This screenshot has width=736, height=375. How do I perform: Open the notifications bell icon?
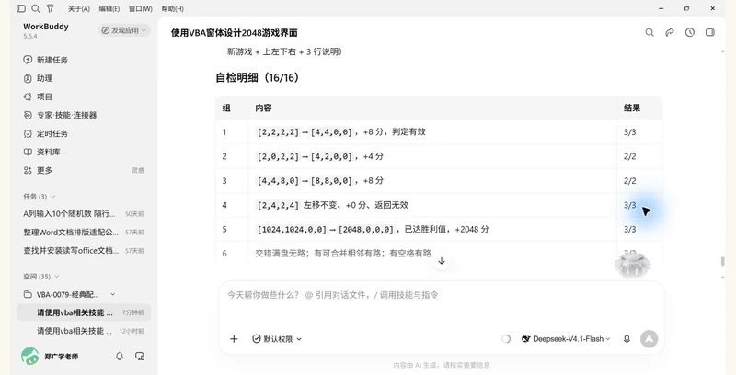tap(120, 357)
